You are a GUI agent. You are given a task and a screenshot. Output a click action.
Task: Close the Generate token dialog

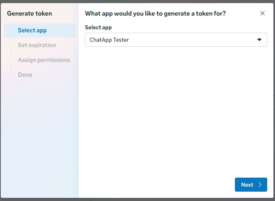(263, 13)
